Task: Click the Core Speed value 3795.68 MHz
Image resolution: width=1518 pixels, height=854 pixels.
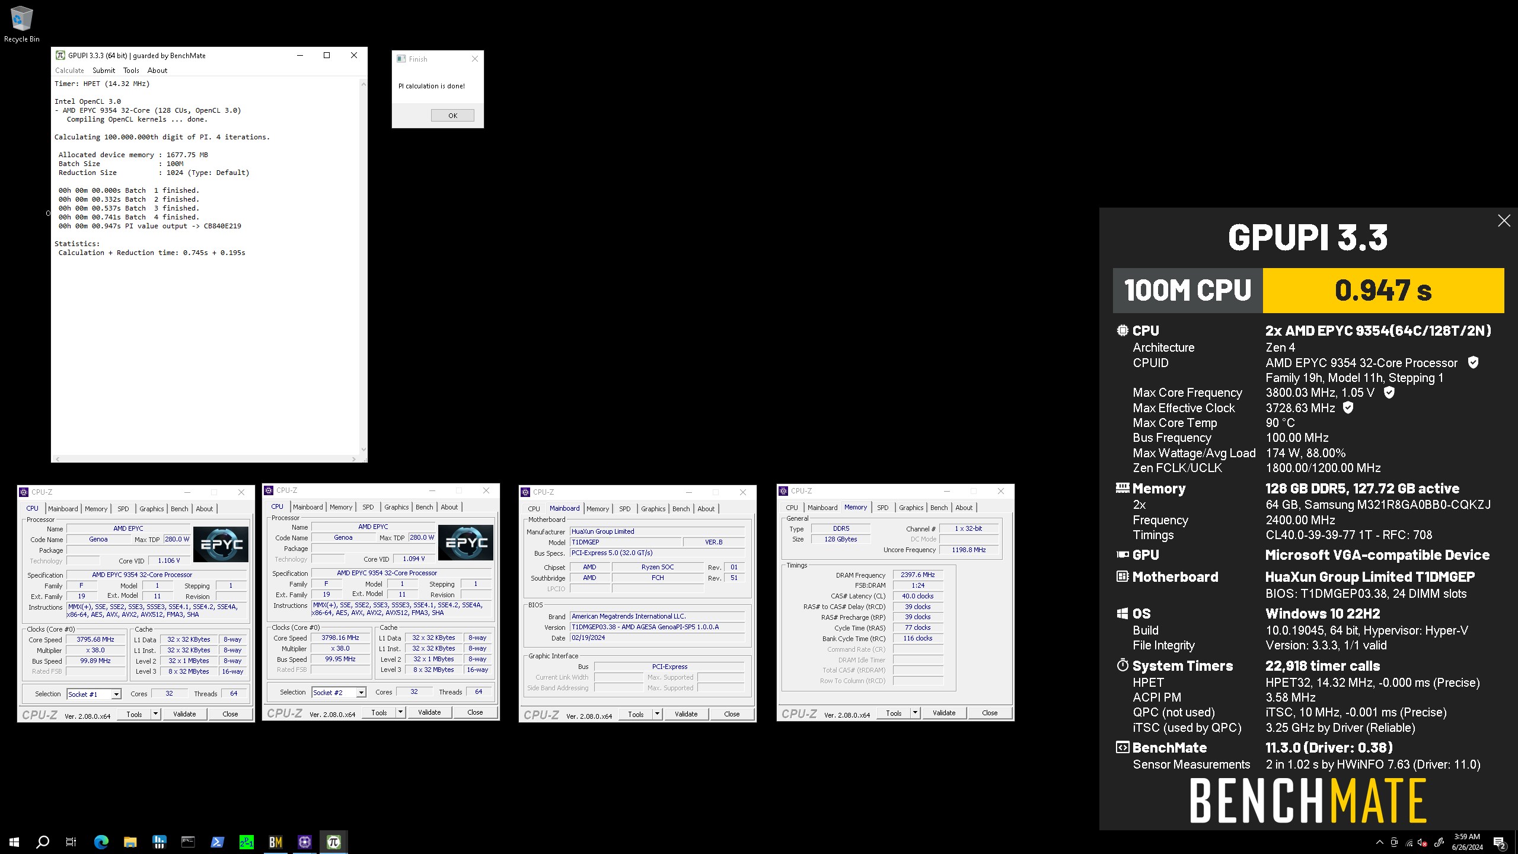Action: pos(95,639)
